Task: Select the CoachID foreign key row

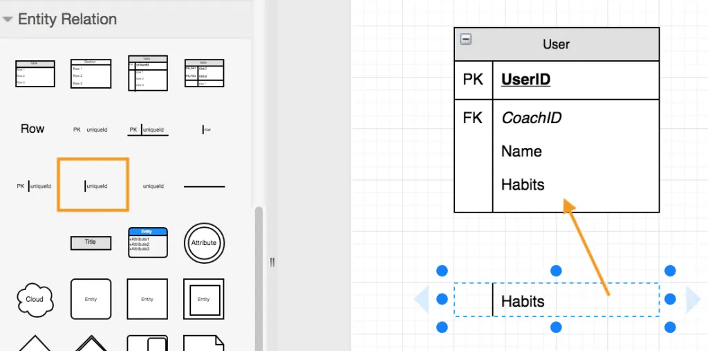Action: click(531, 118)
